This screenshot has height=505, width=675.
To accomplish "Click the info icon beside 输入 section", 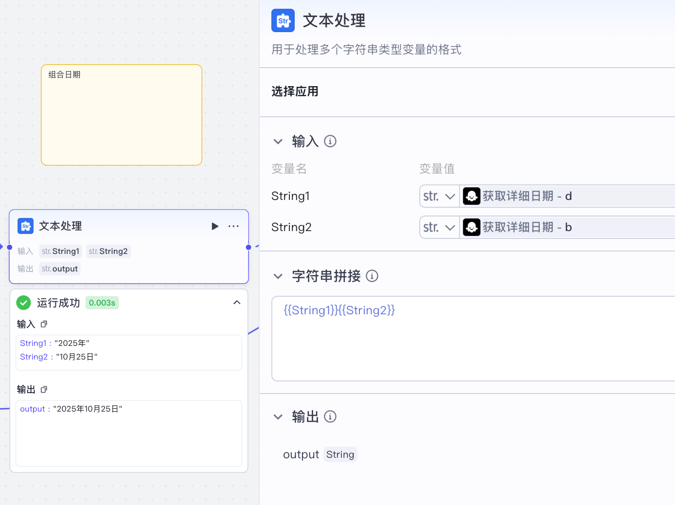I will (x=330, y=141).
